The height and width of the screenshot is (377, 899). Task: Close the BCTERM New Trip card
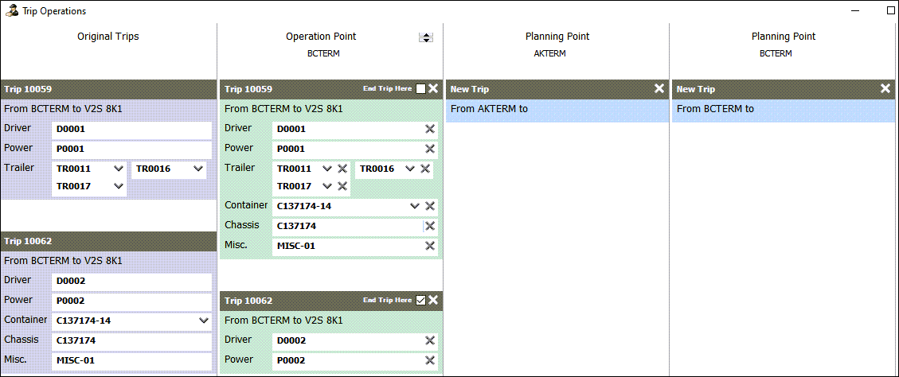(885, 88)
